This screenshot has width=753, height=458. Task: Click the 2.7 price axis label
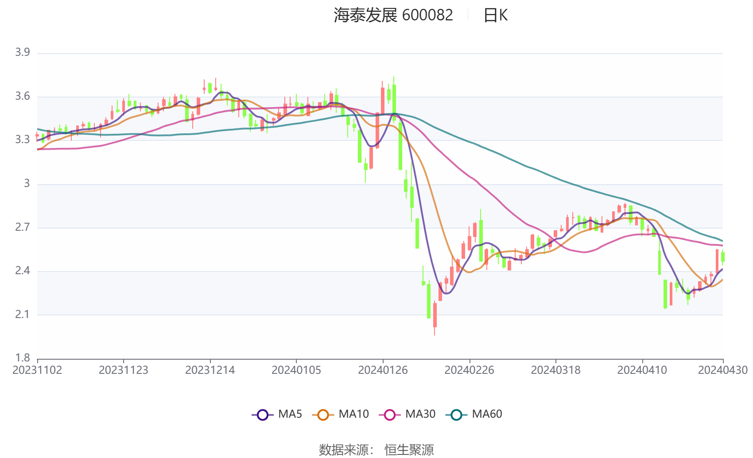click(23, 227)
